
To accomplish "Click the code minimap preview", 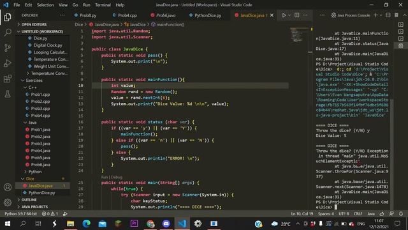I will click(x=299, y=34).
